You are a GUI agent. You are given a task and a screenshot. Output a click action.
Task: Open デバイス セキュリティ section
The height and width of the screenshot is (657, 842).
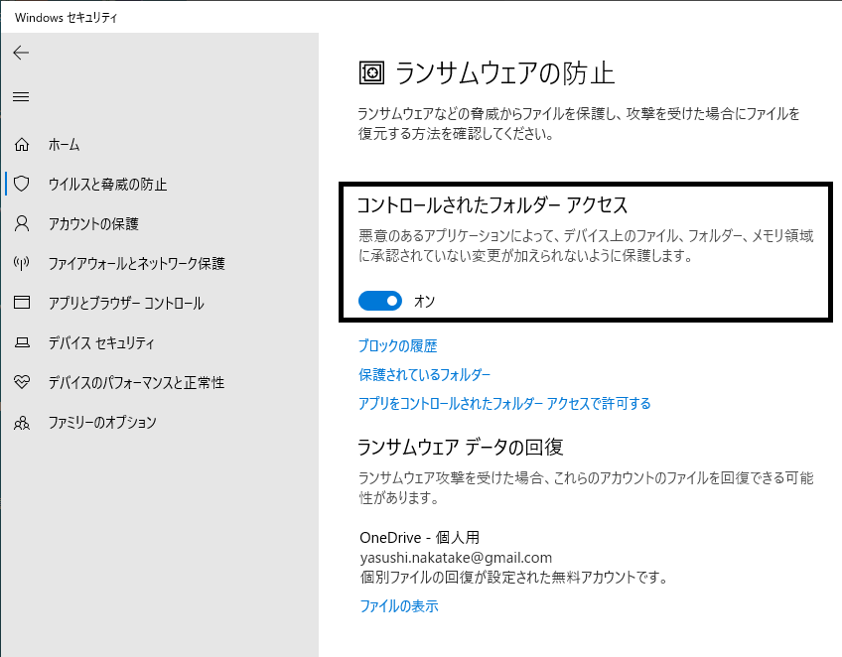pos(101,342)
